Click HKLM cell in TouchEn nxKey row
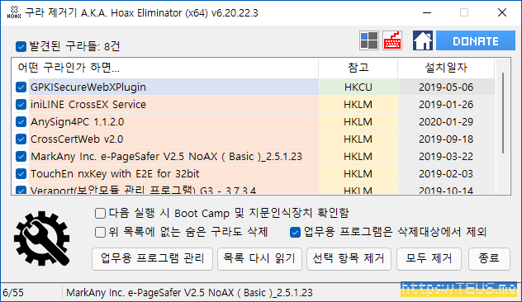The image size is (522, 302). (358, 173)
